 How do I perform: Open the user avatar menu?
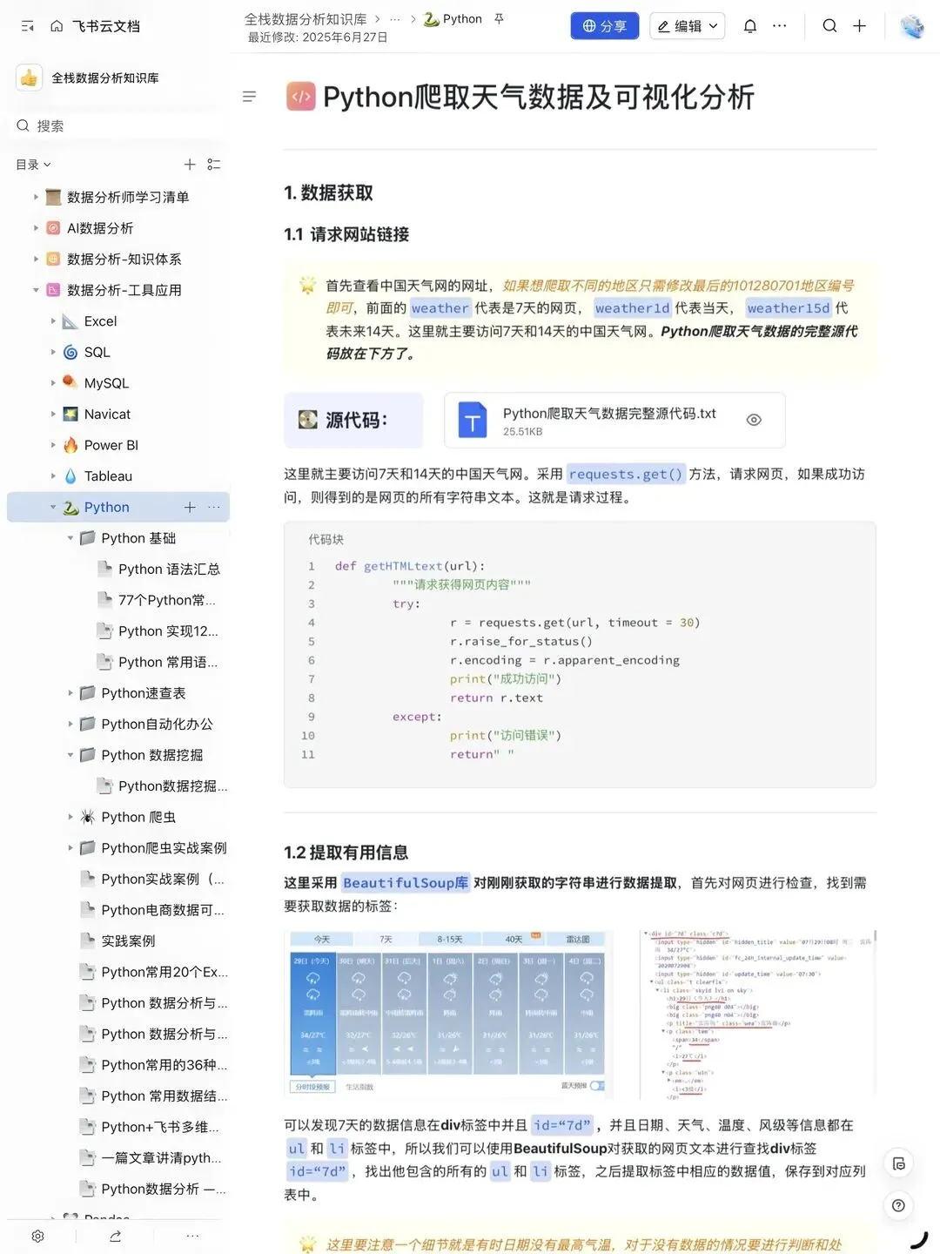(x=912, y=26)
